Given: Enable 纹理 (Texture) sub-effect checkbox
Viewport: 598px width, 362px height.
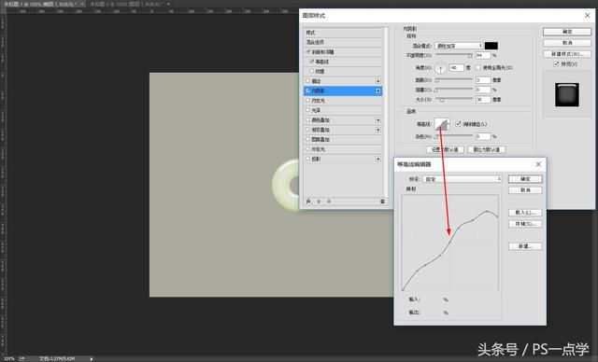Looking at the screenshot, I should [x=311, y=71].
